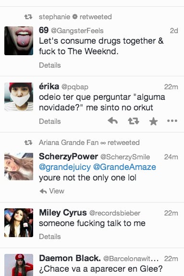184x276 pixels.
Task: Click the retweet icon beside stephanie retweeted
Action: pyautogui.click(x=28, y=17)
